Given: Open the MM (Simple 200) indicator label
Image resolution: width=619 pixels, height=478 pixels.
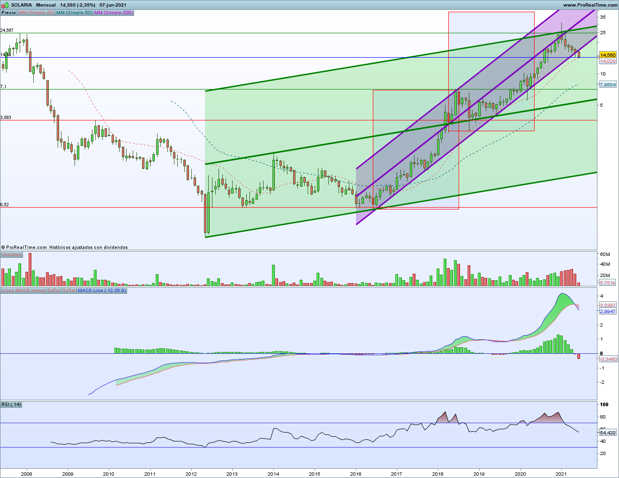Looking at the screenshot, I should [x=113, y=13].
